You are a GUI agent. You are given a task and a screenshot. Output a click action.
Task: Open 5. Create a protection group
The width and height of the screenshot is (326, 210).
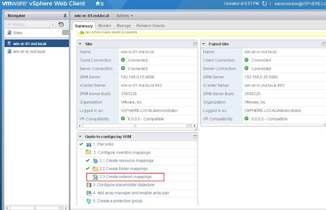[118, 201]
